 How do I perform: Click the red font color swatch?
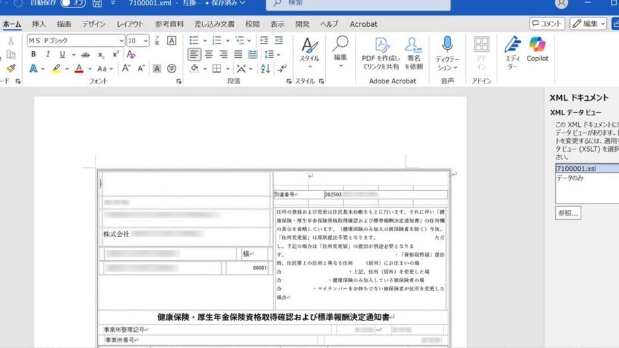tap(79, 69)
